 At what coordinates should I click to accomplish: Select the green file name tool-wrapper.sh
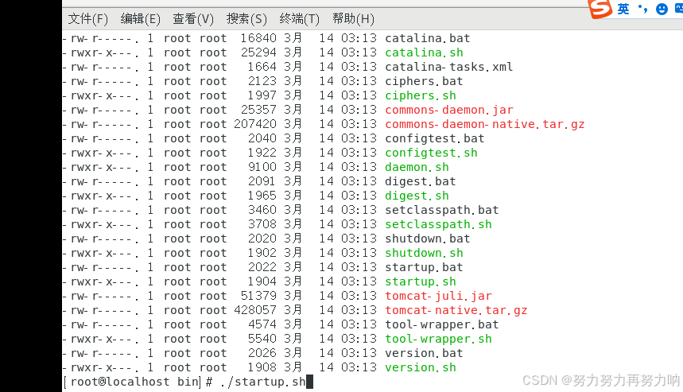point(438,339)
